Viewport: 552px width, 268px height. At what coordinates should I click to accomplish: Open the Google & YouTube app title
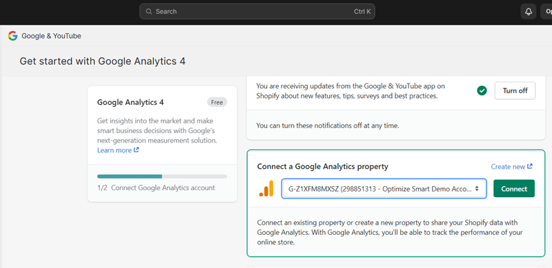pyautogui.click(x=51, y=36)
